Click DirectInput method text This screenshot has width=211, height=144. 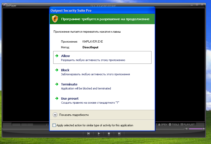[90, 47]
